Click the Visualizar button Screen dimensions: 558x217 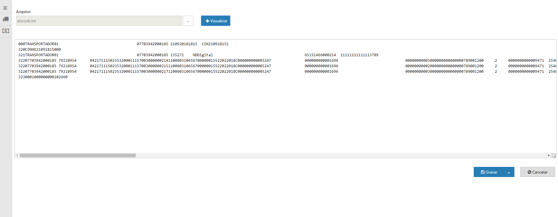[x=216, y=21]
